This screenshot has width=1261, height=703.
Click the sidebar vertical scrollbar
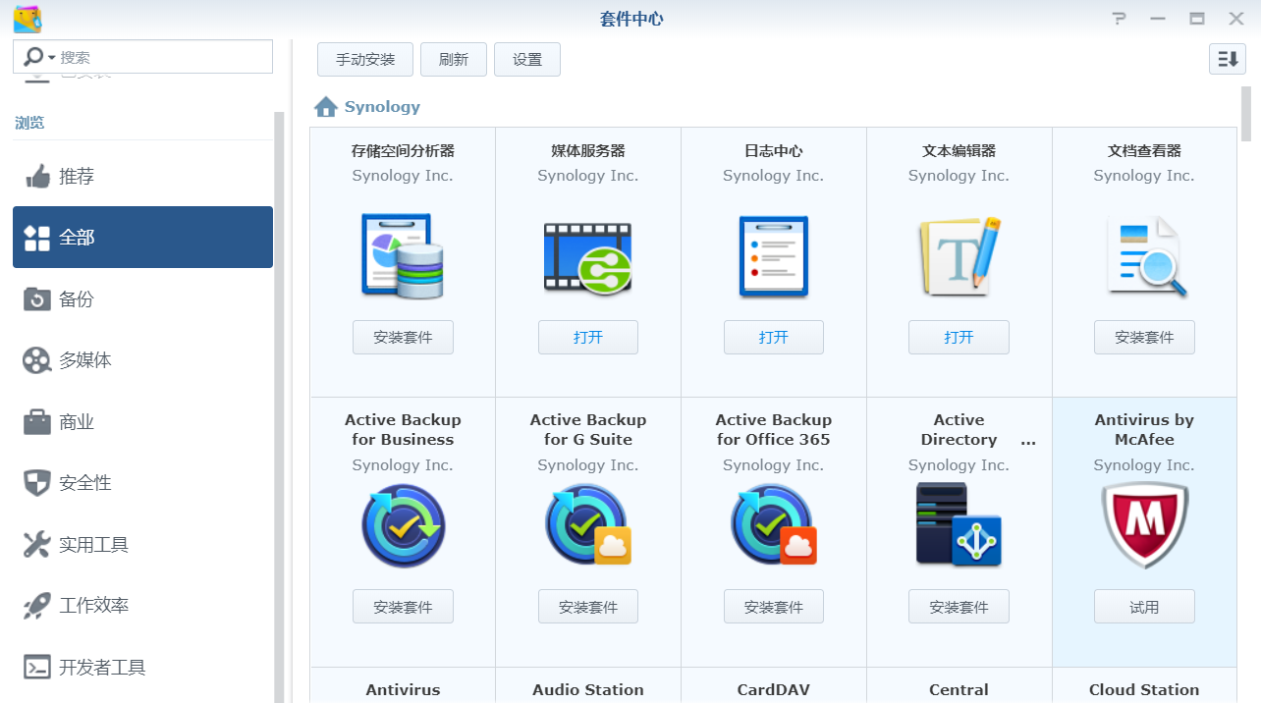[279, 406]
